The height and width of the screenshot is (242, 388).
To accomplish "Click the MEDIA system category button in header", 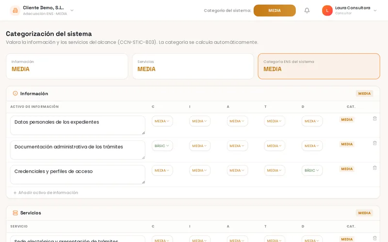I will point(275,11).
